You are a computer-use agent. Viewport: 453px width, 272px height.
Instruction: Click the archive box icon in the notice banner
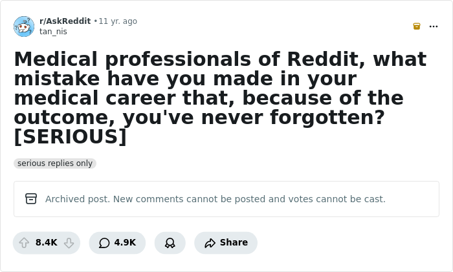point(31,199)
